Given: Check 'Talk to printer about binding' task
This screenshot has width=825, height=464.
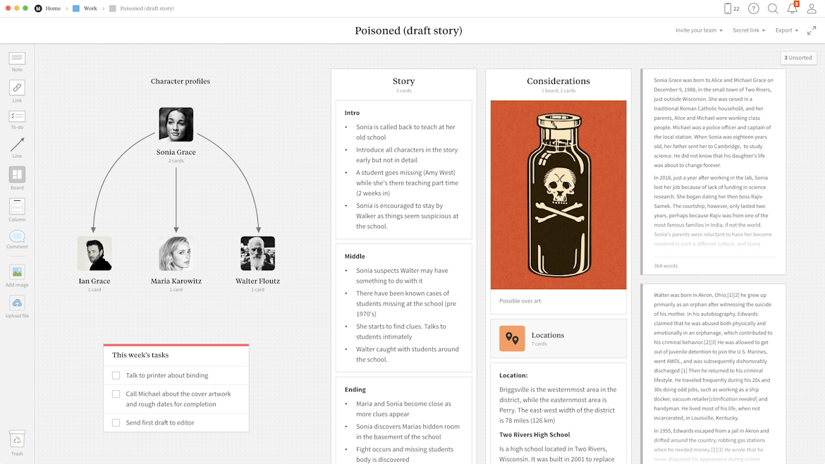Looking at the screenshot, I should pyautogui.click(x=116, y=376).
